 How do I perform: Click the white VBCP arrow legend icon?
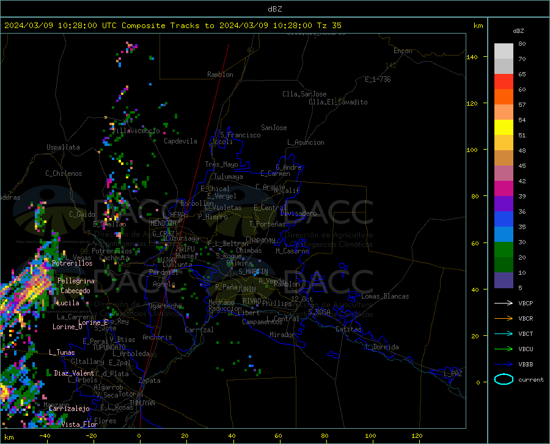(x=504, y=303)
